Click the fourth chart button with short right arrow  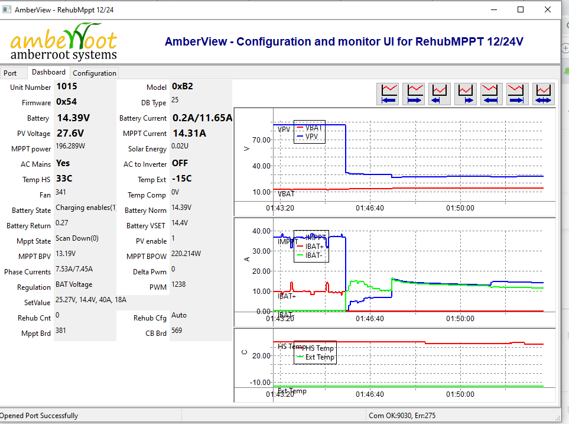467,94
